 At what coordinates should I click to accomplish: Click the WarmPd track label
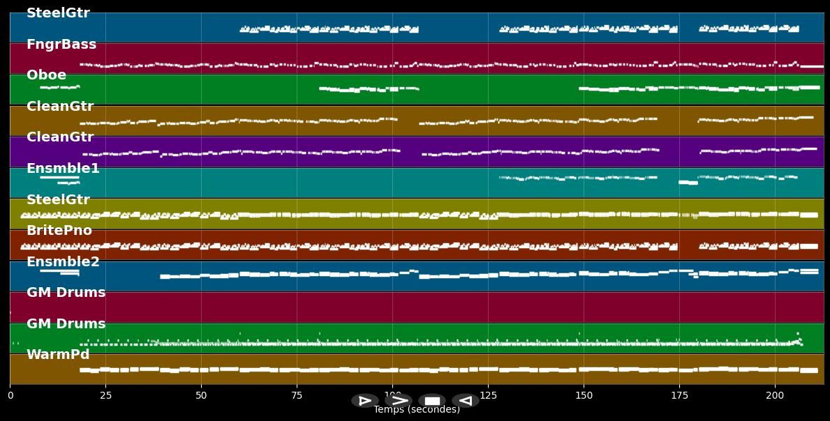point(58,355)
